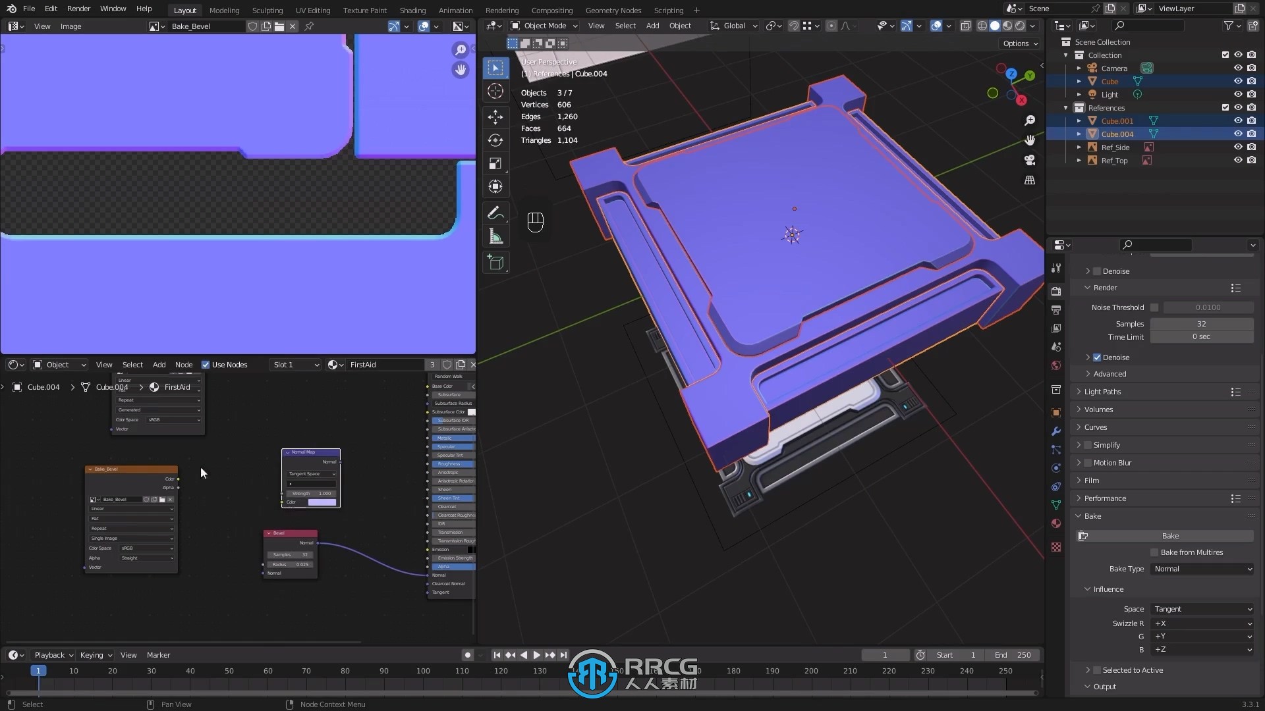Open the File menu

29,9
